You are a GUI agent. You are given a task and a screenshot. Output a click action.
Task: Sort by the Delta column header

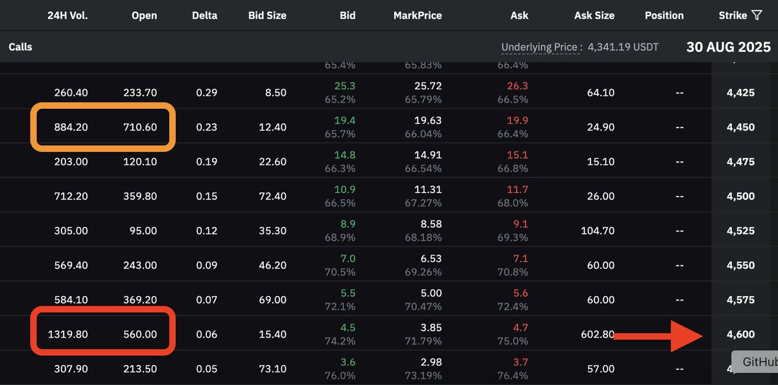coord(205,15)
